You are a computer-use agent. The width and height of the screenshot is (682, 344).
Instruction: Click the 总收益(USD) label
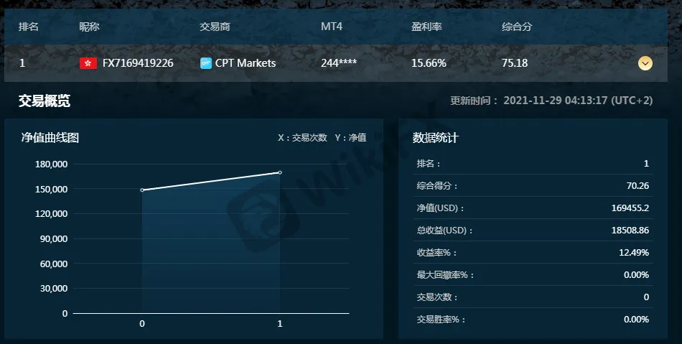pyautogui.click(x=445, y=231)
